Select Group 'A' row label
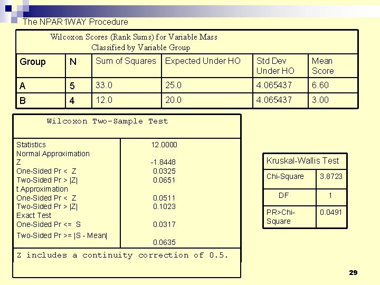Screen dimensions: 380x285 [23, 86]
